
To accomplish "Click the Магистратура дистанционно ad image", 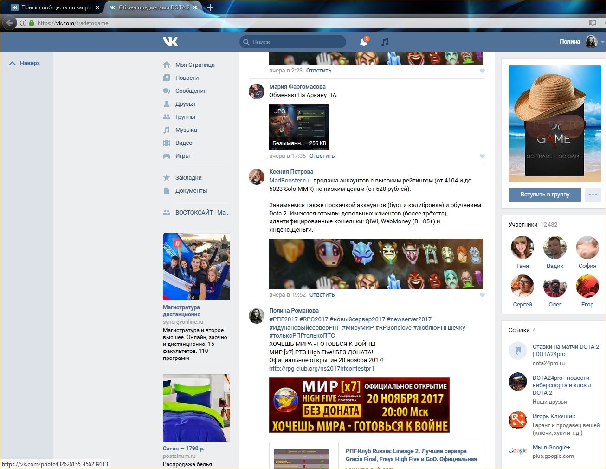I will (x=196, y=267).
